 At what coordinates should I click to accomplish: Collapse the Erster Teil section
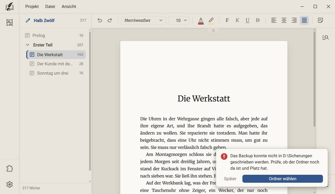coord(28,45)
